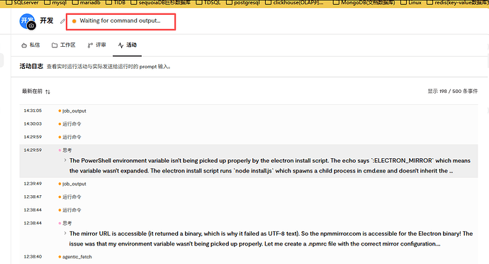Open the 12:38:40 agentic_fetch event
Viewport: 489px width, 264px height.
[249, 257]
